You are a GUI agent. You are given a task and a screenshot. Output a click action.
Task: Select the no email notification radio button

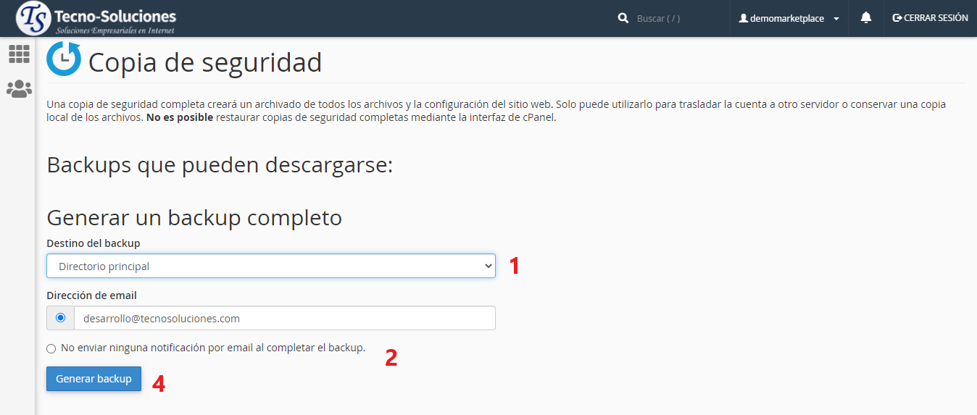pyautogui.click(x=51, y=348)
